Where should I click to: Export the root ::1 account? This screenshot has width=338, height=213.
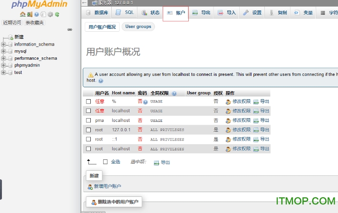click(x=261, y=139)
